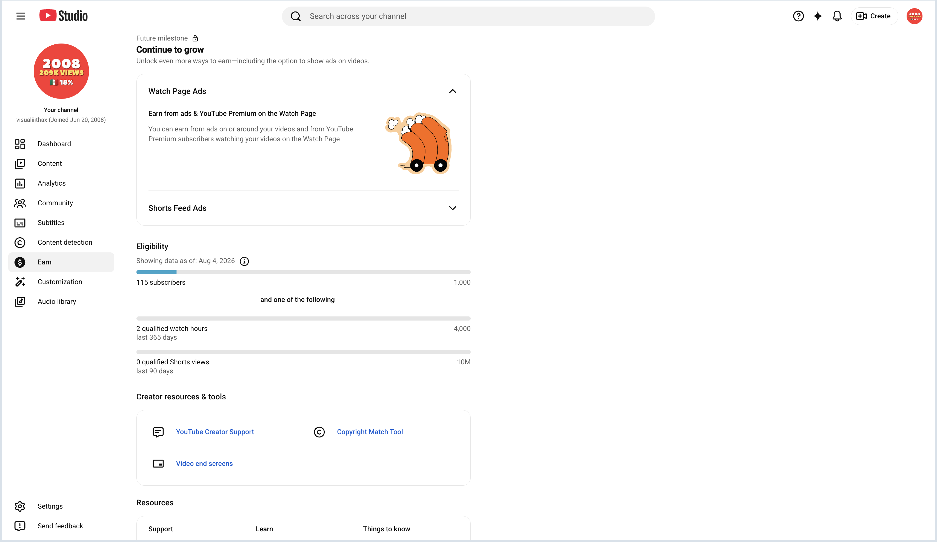Open Customization from sidebar

point(61,282)
